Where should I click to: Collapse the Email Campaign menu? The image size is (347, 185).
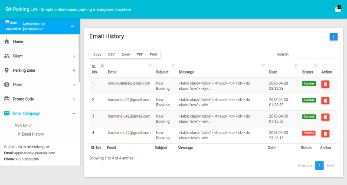click(x=74, y=113)
